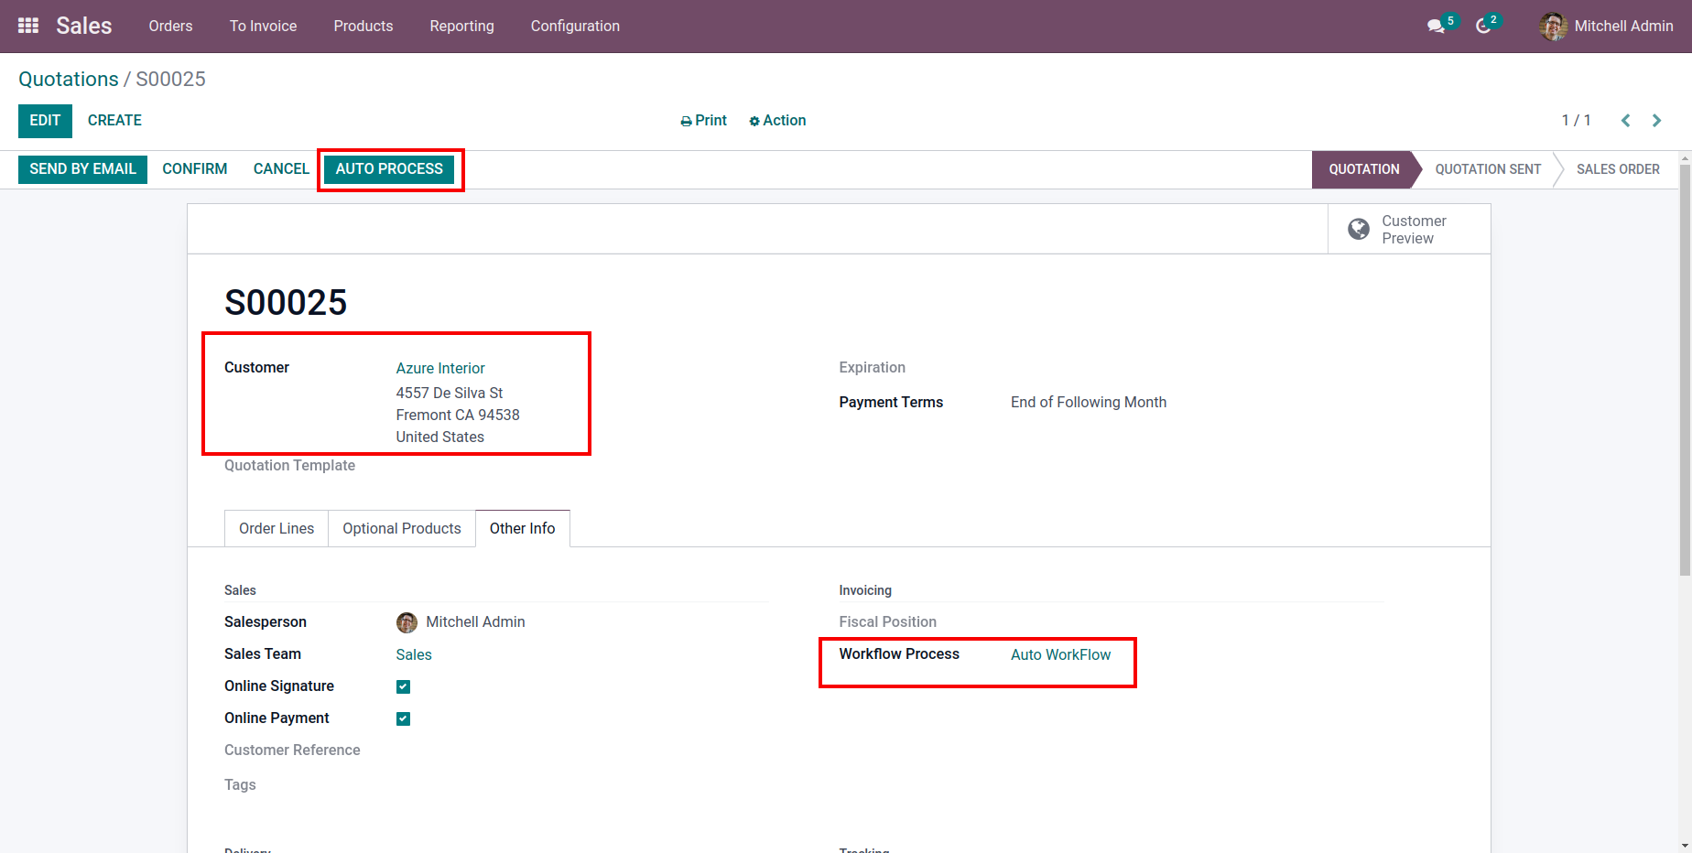Image resolution: width=1692 pixels, height=853 pixels.
Task: Click SEND BY EMAIL button
Action: 82,169
